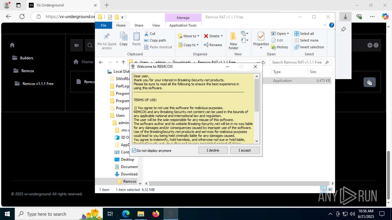The image size is (392, 220).
Task: Select Desktop in the navigation tree
Action: click(127, 159)
